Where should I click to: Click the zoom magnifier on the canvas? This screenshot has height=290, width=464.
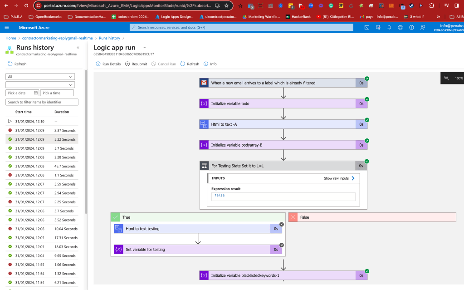(x=447, y=78)
